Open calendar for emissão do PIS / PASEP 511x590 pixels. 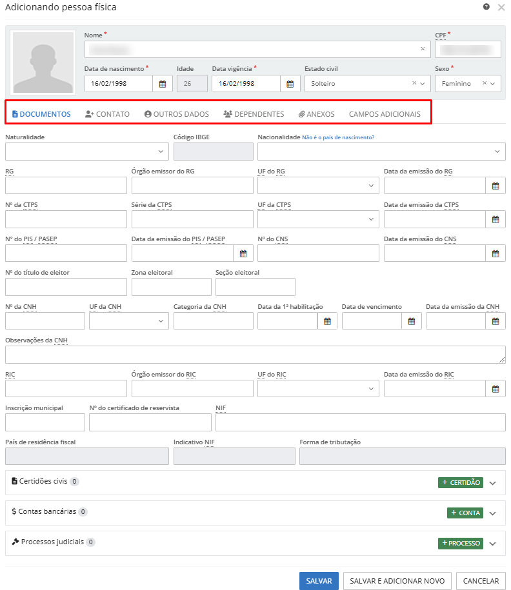click(x=243, y=253)
